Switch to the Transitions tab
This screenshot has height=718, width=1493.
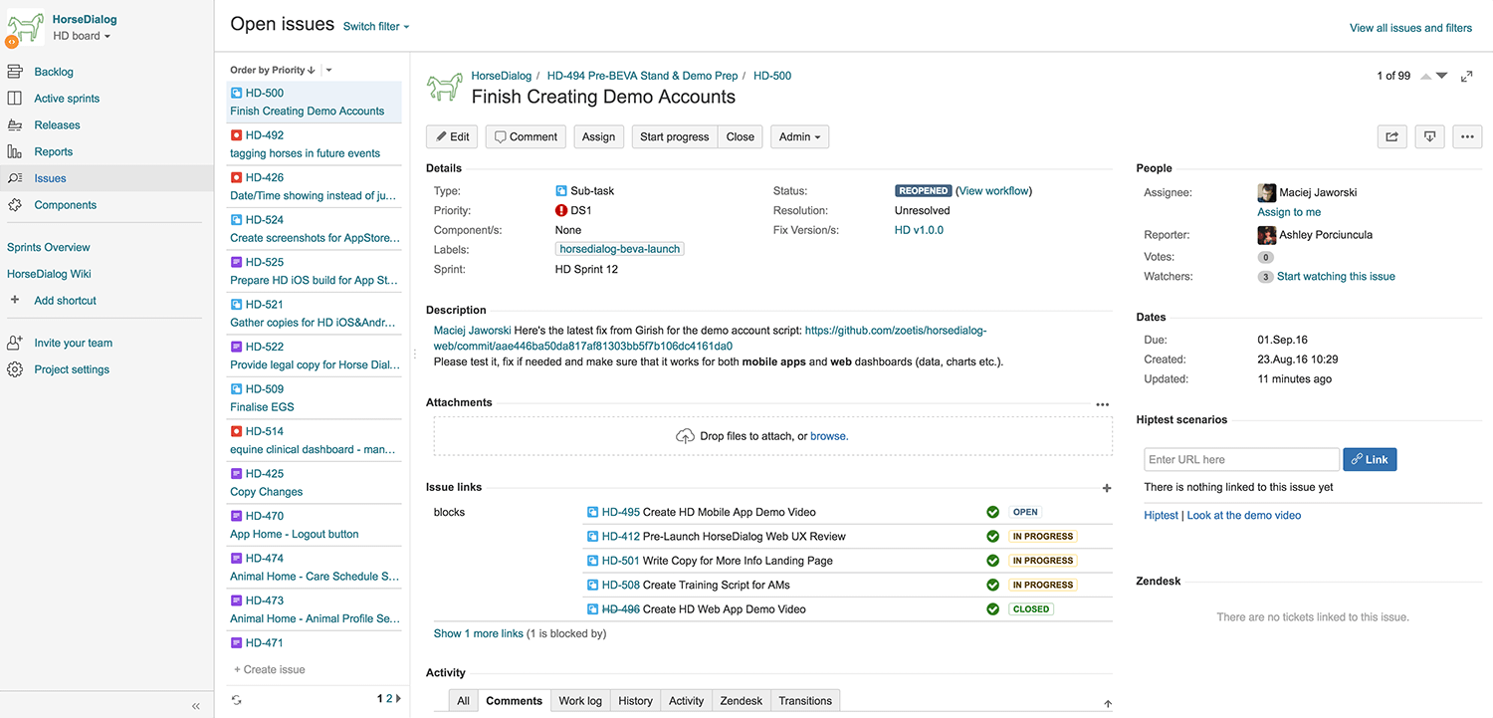coord(805,701)
